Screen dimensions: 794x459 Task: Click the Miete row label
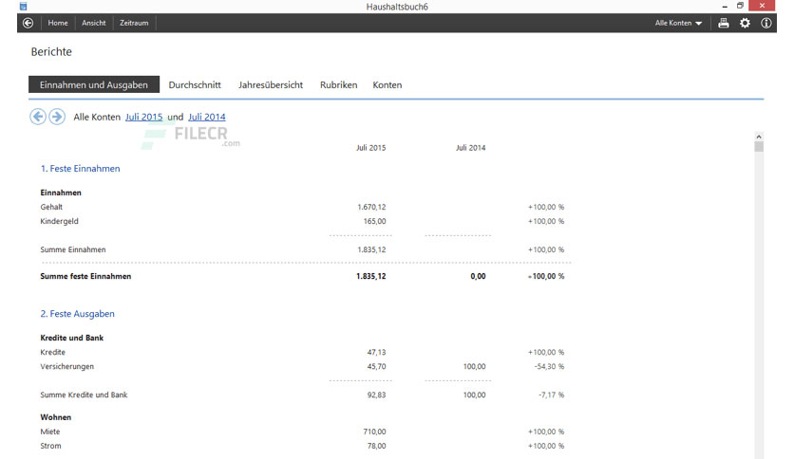point(50,431)
